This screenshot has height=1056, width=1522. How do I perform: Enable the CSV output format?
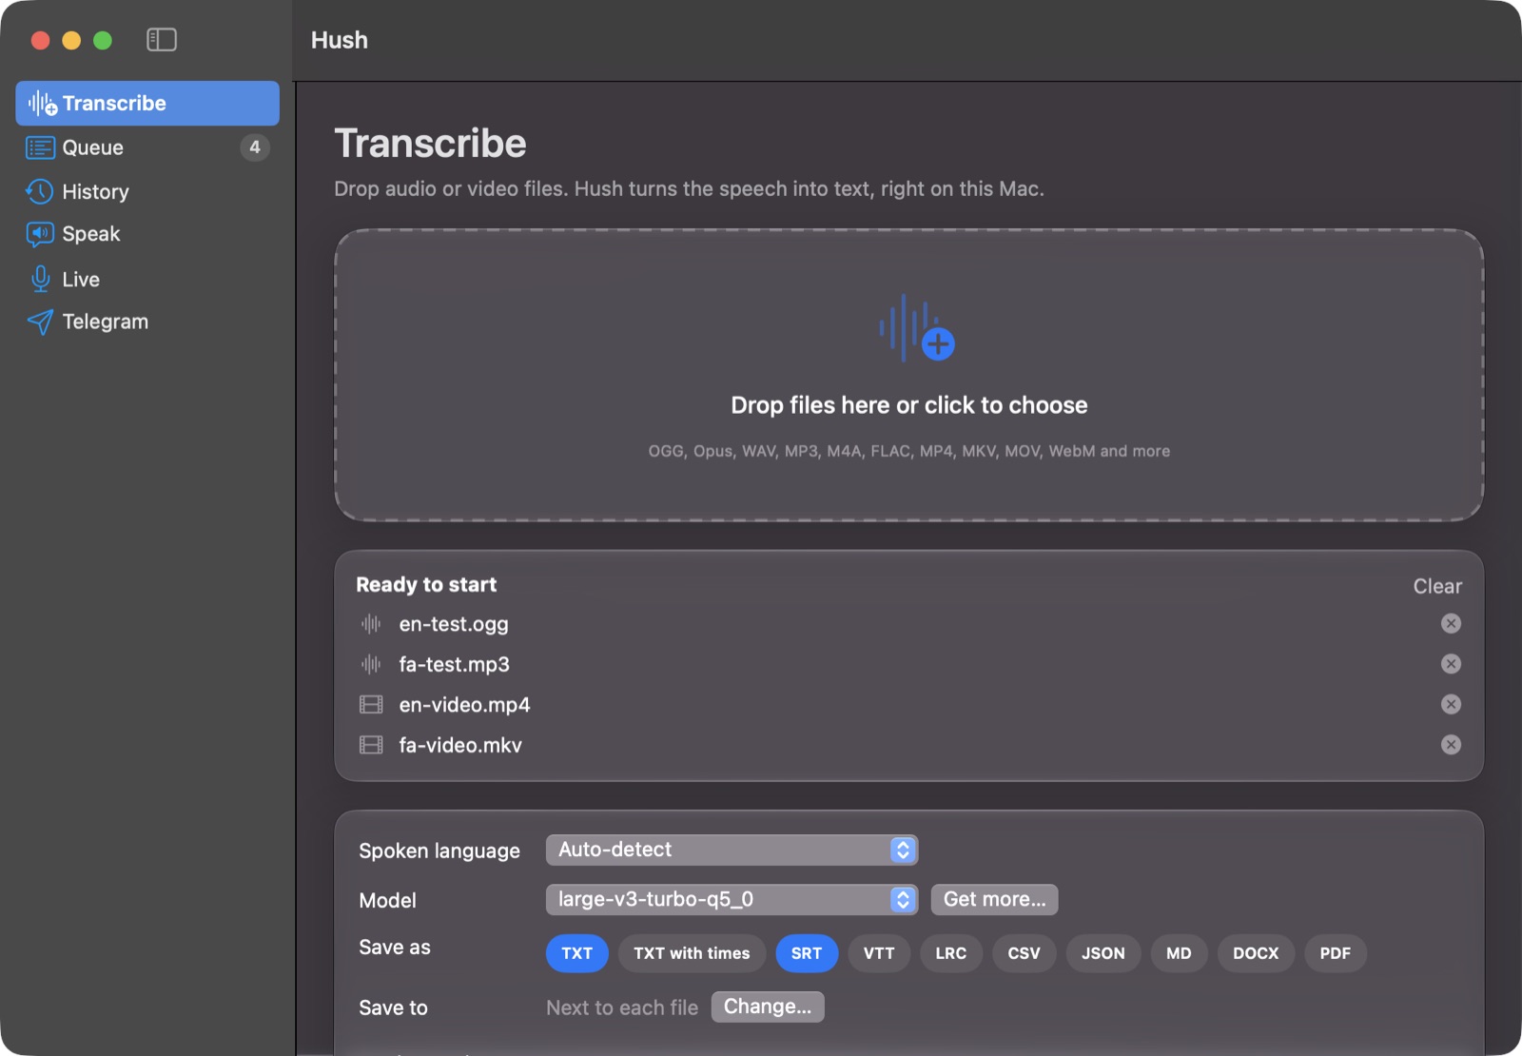pyautogui.click(x=1024, y=953)
